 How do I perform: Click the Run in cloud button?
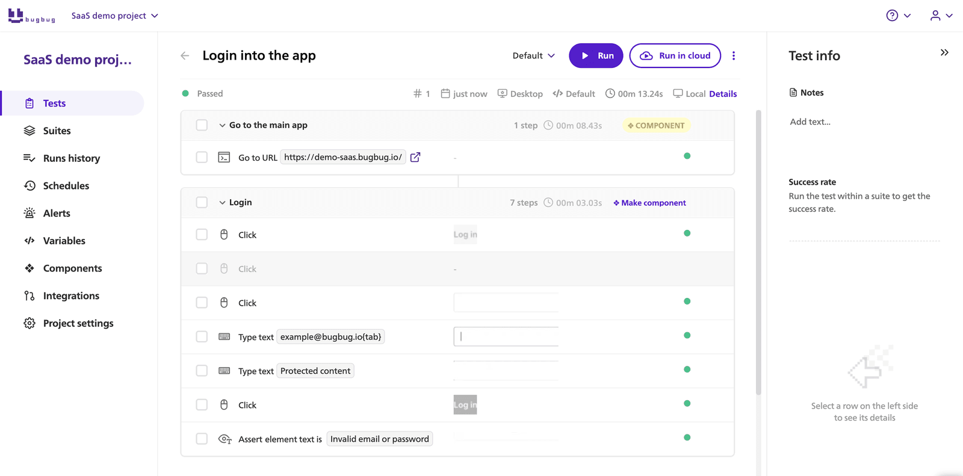[x=675, y=56]
